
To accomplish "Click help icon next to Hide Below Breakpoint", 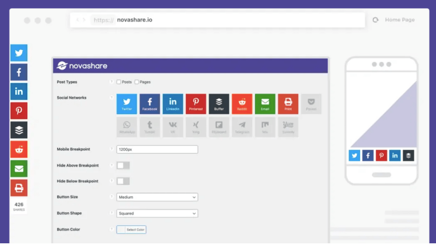I will tap(112, 181).
